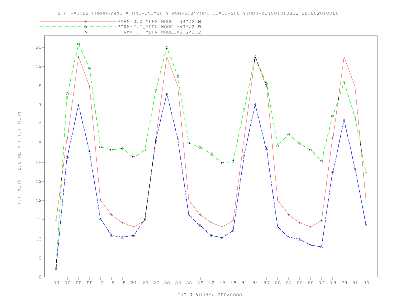Click x-axis forecast hour label 81
This screenshot has height=308, width=399.
tap(355, 283)
